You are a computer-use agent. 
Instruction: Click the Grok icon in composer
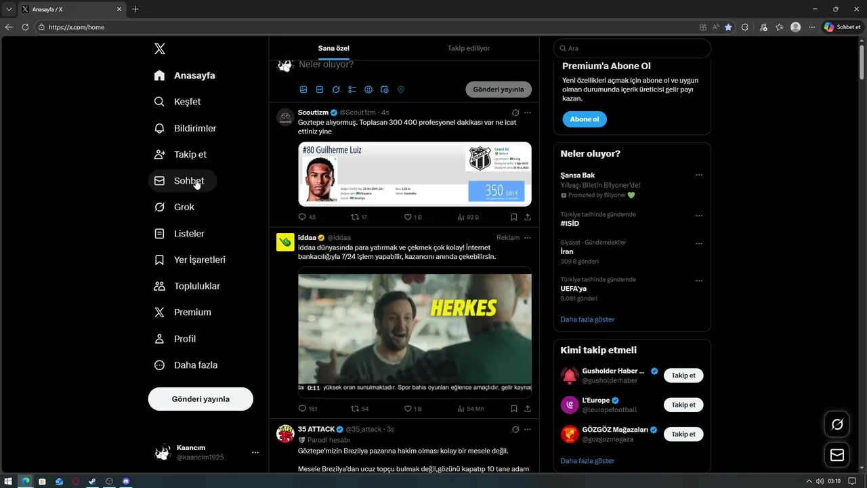click(x=336, y=89)
